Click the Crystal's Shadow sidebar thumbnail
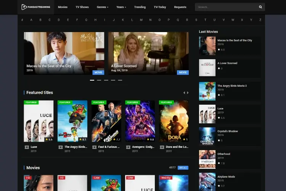 coord(207,136)
